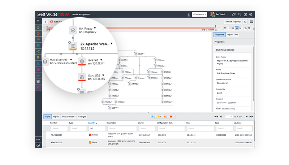Select the Root Cause CI tab

[69, 117]
